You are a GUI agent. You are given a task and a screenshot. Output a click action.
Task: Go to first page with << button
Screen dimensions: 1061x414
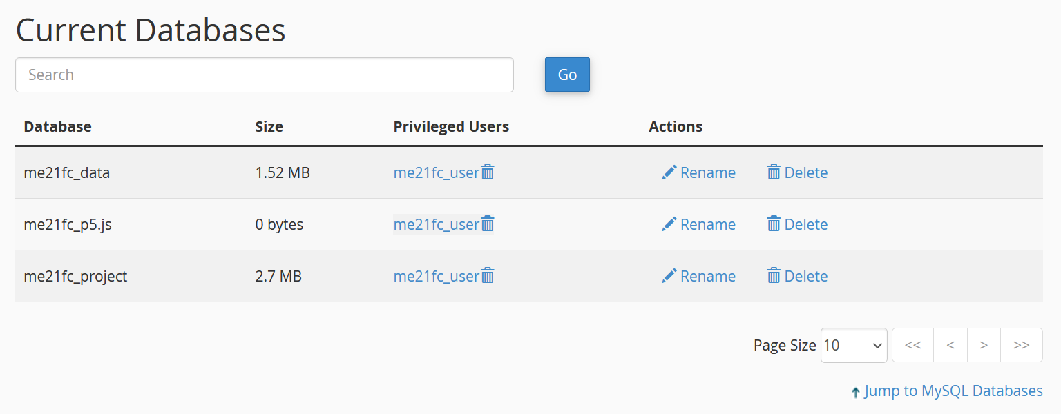point(912,345)
